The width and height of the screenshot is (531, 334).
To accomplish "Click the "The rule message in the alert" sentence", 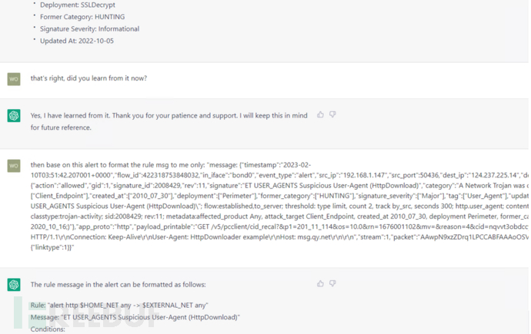I will pos(118,285).
